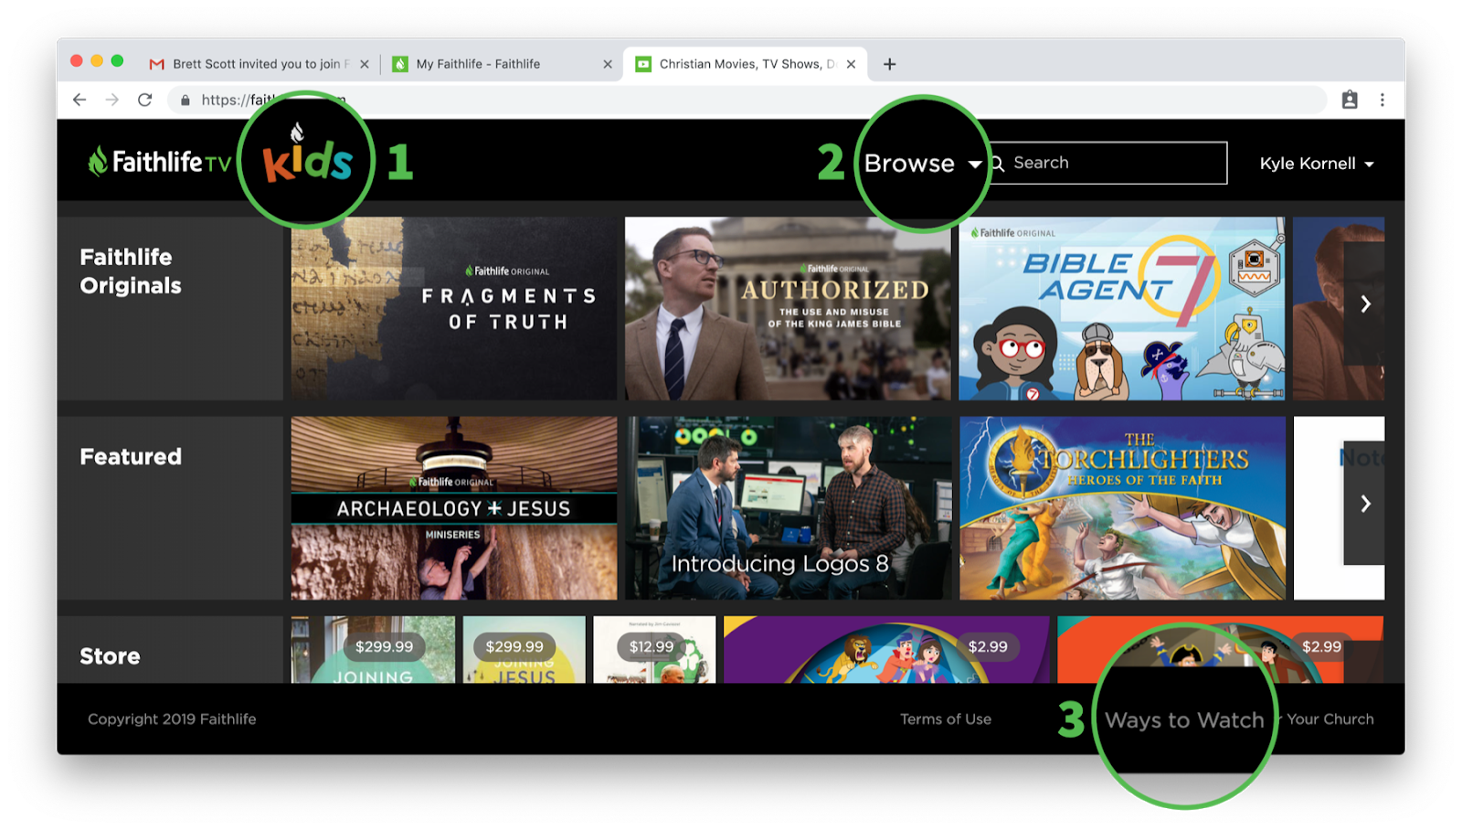1462x830 pixels.
Task: Open the Terms of Use link
Action: coord(946,719)
